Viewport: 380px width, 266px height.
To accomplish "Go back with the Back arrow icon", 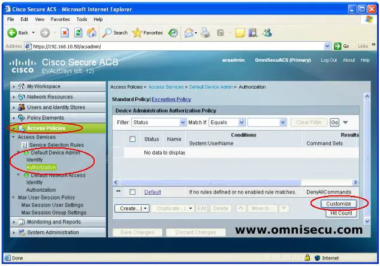I will (x=12, y=33).
